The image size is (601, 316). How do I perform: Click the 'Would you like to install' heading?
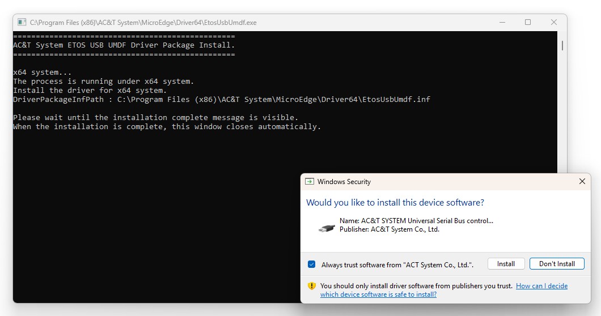(x=395, y=203)
